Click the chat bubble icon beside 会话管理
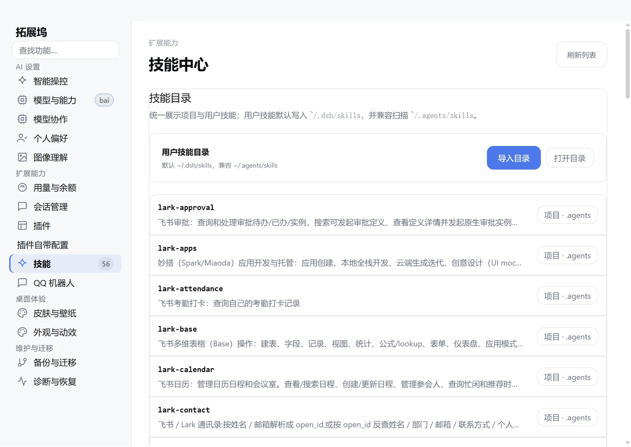Image resolution: width=631 pixels, height=447 pixels. tap(22, 206)
